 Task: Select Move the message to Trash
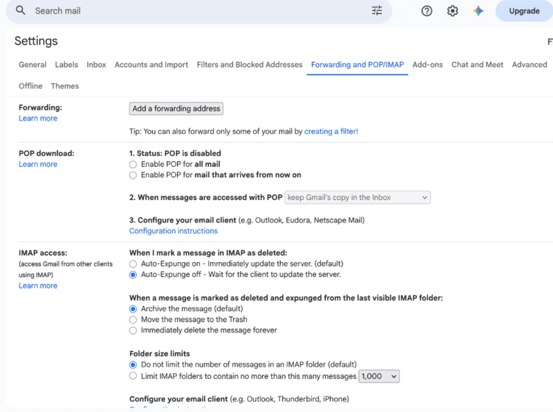133,320
